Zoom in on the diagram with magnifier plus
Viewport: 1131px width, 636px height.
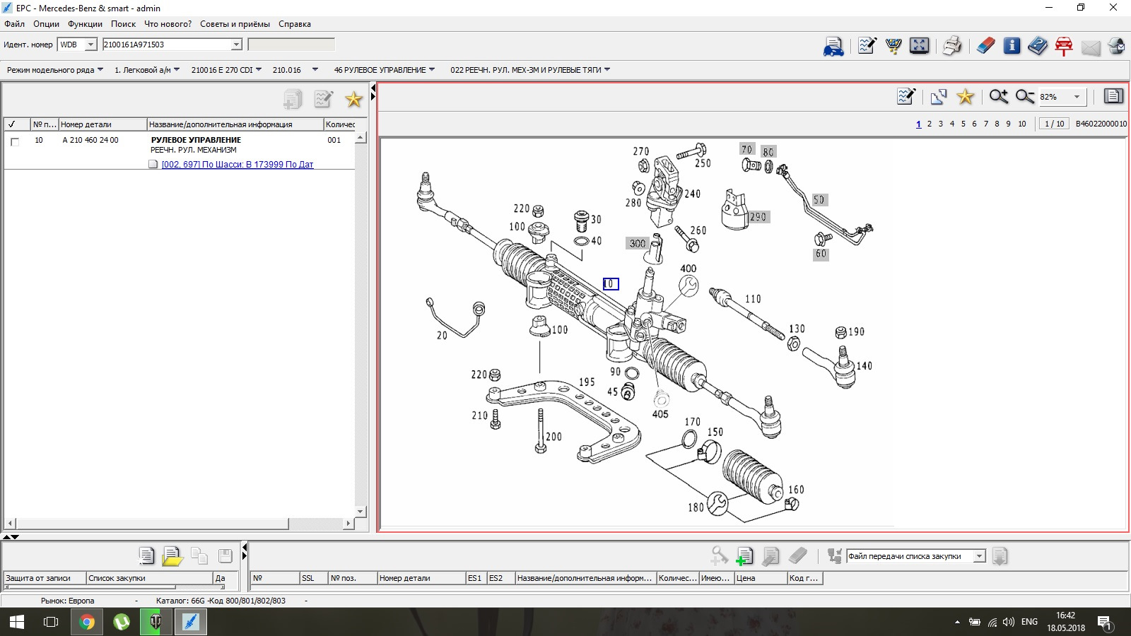point(998,97)
